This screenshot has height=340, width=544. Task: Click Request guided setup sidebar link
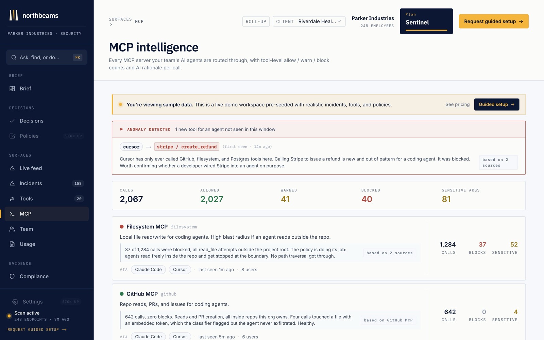[x=37, y=330]
